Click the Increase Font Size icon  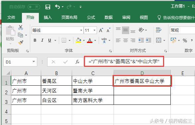(101, 30)
